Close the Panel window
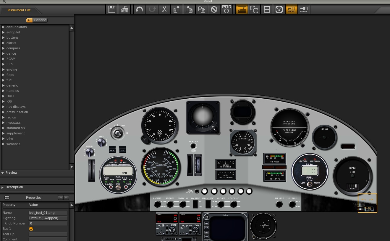Image resolution: width=390 pixels, height=241 pixels. pos(4,1)
